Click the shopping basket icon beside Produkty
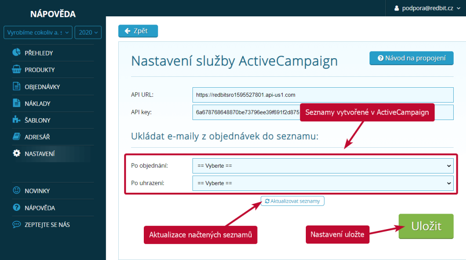The width and height of the screenshot is (466, 260). [x=17, y=70]
